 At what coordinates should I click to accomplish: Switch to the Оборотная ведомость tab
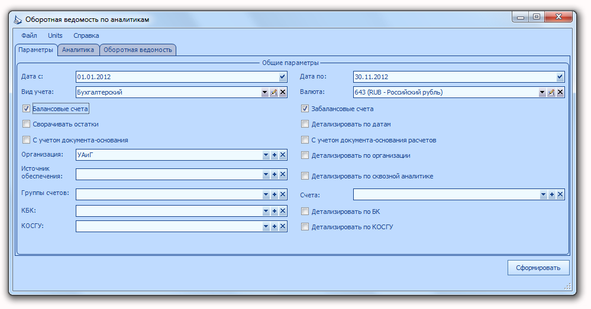[x=138, y=50]
